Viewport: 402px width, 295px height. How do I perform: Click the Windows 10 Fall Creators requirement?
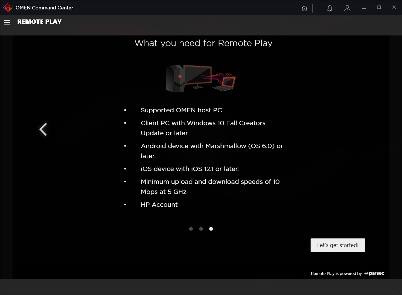click(203, 128)
